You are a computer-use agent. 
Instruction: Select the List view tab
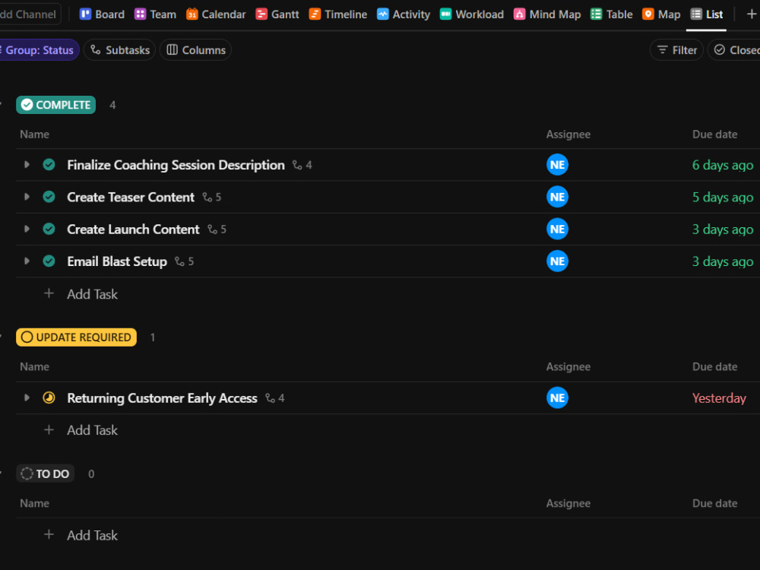click(706, 14)
